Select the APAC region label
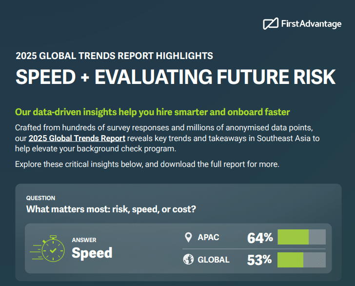Image resolution: width=355 pixels, height=286 pixels. (209, 238)
